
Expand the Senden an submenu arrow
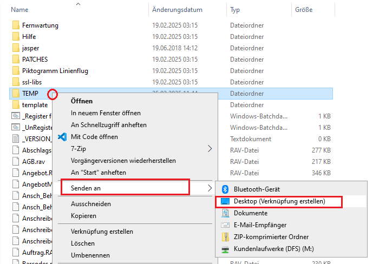(210, 188)
